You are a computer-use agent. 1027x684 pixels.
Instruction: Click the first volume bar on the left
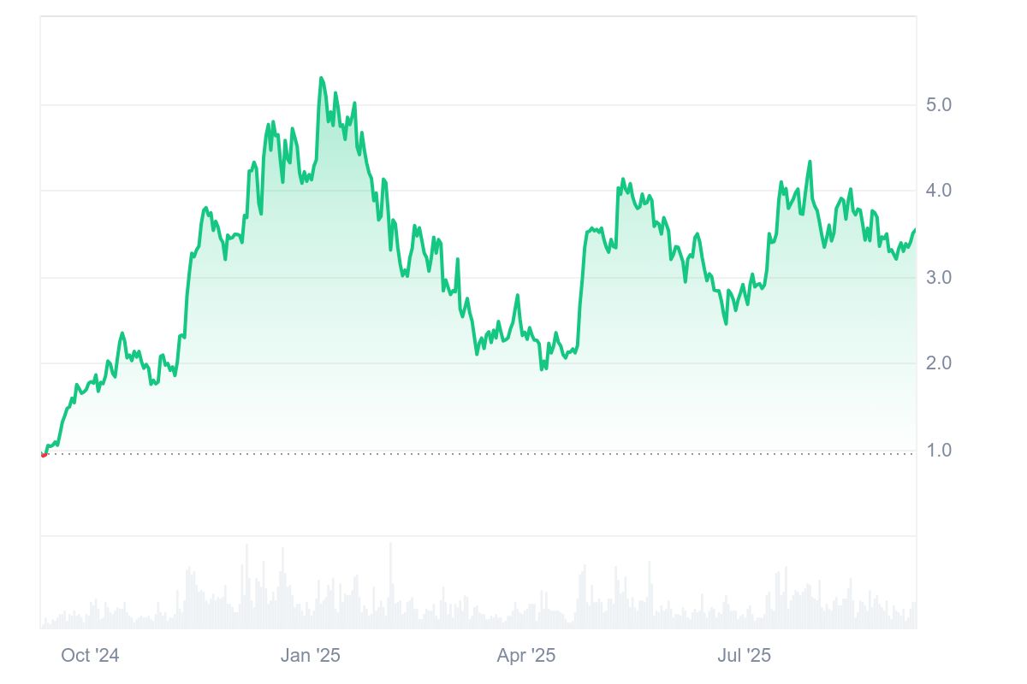click(x=42, y=624)
